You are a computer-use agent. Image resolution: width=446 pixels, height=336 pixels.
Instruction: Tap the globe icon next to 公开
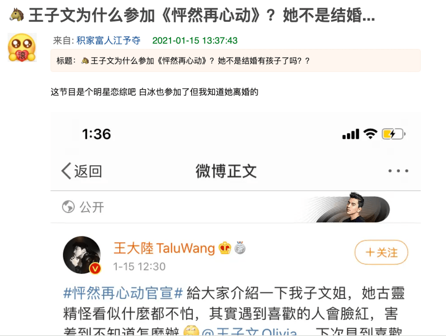68,207
